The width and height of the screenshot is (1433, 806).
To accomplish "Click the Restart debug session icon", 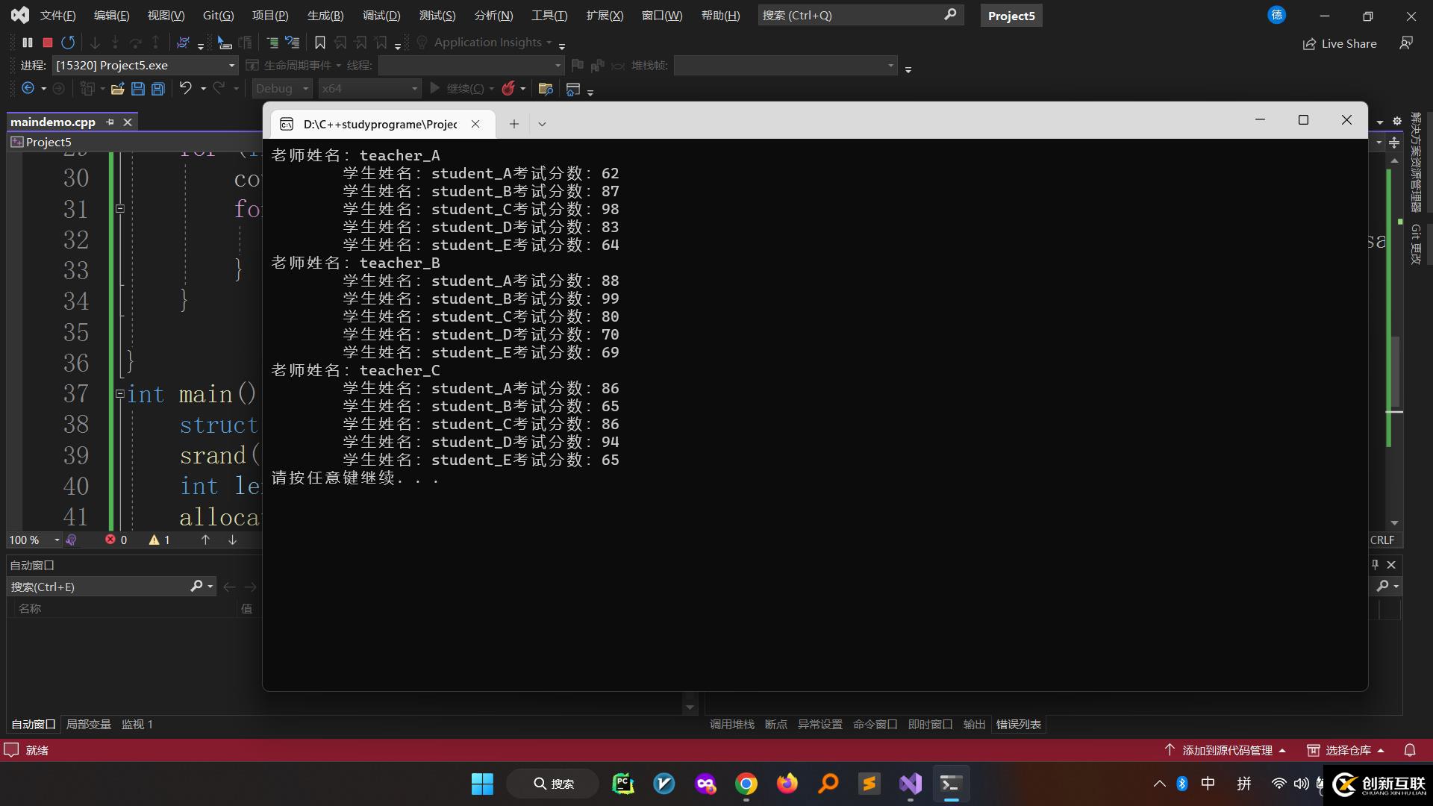I will point(68,43).
